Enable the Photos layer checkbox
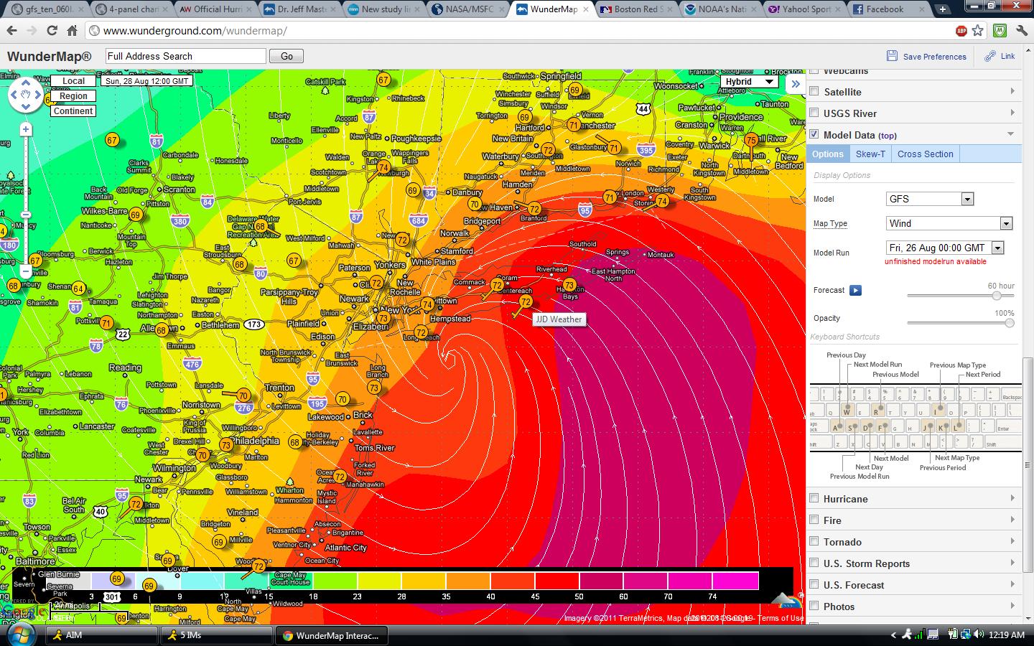The height and width of the screenshot is (646, 1034). [x=814, y=606]
